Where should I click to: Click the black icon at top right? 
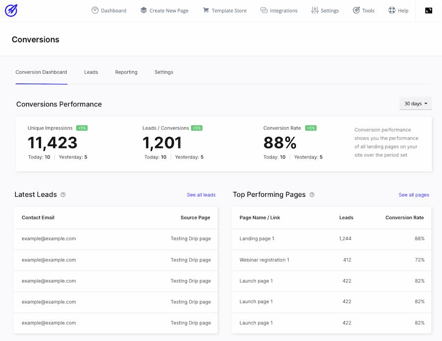428,10
